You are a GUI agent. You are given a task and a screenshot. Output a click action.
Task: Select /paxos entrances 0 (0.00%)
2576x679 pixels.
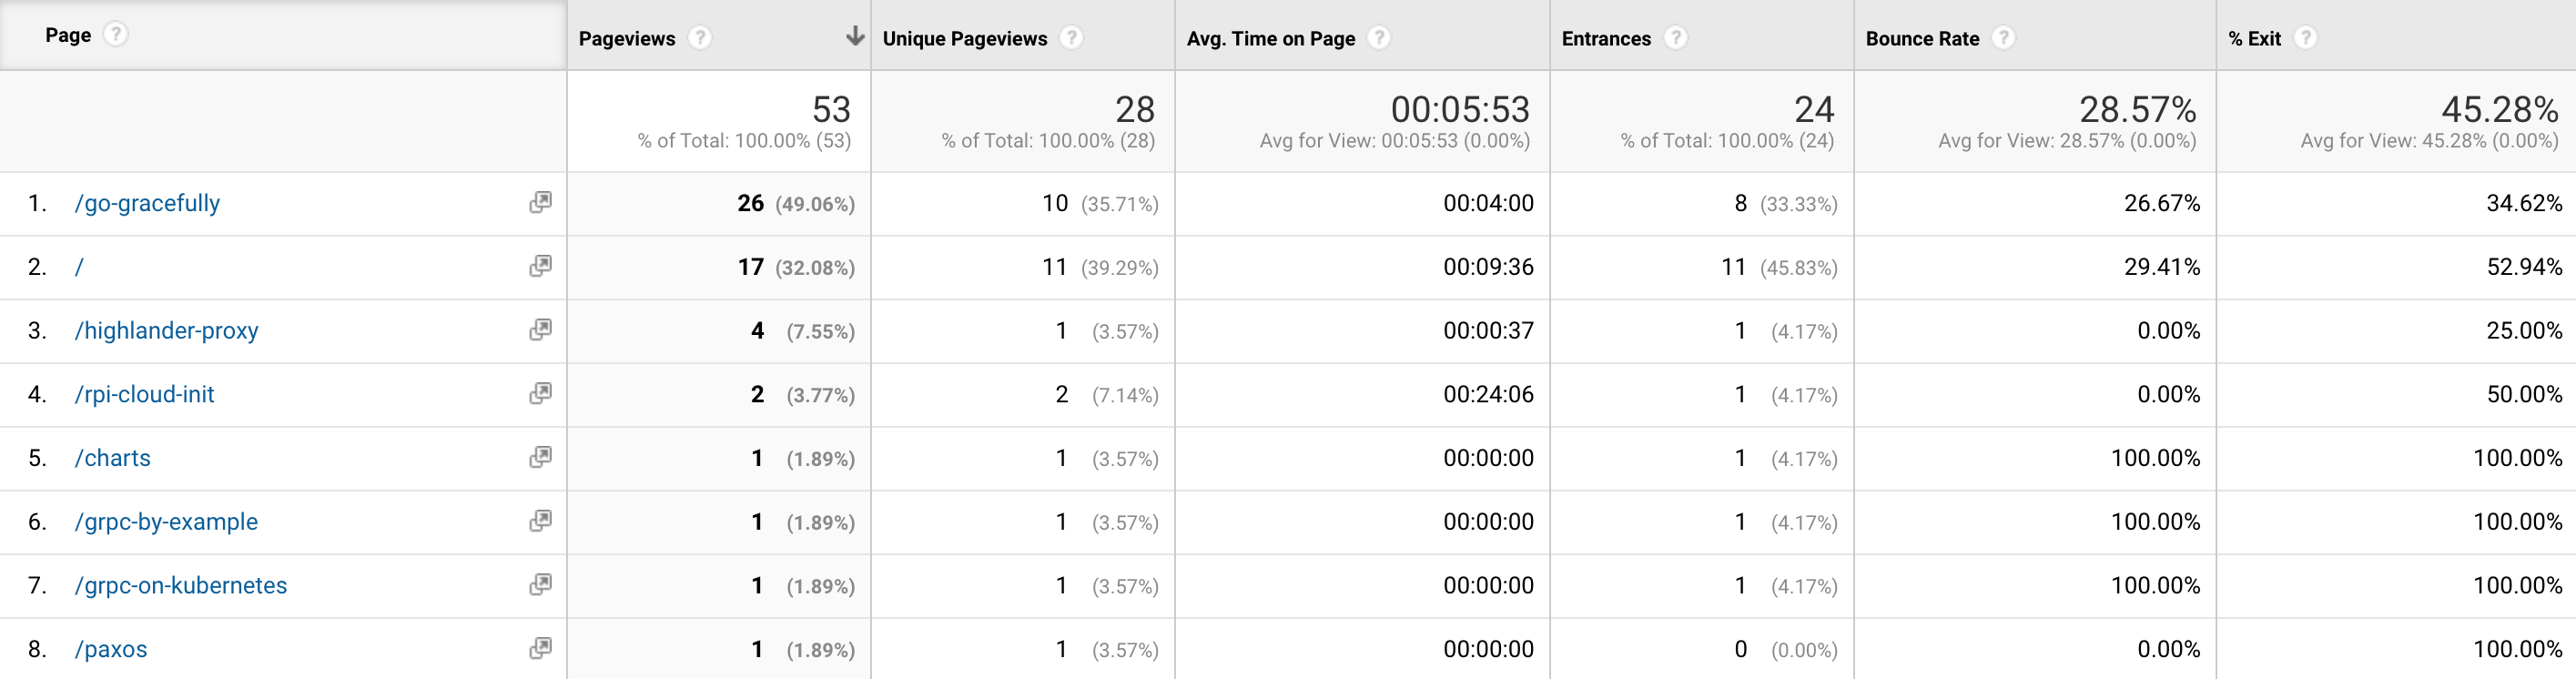coord(1786,649)
